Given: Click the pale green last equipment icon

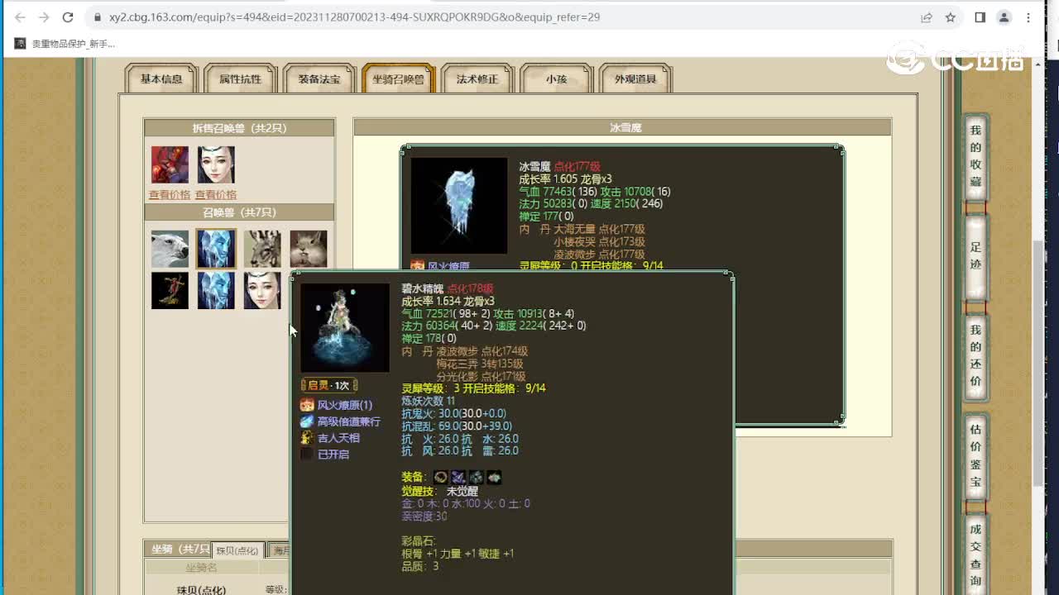Looking at the screenshot, I should coord(494,478).
